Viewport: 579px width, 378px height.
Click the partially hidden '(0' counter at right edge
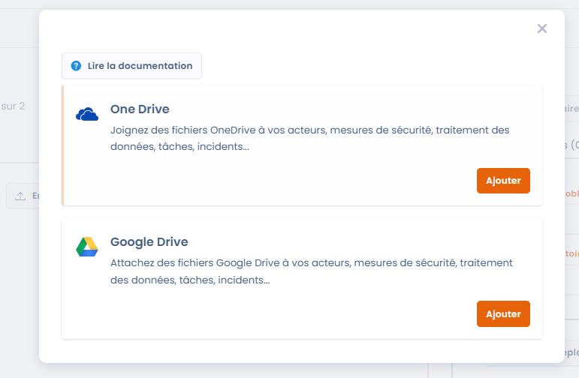pyautogui.click(x=574, y=145)
